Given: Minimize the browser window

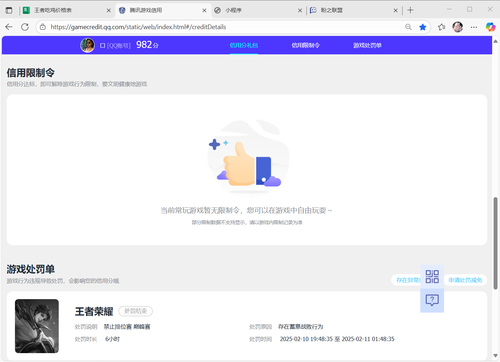Looking at the screenshot, I should click(449, 9).
